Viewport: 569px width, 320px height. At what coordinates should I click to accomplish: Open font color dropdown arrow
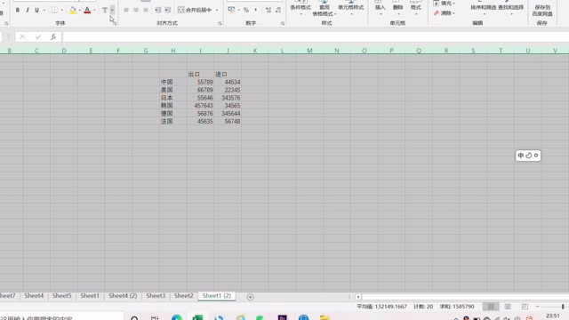click(x=94, y=10)
